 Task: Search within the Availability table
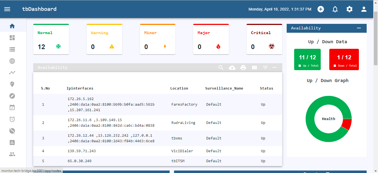tap(221, 67)
